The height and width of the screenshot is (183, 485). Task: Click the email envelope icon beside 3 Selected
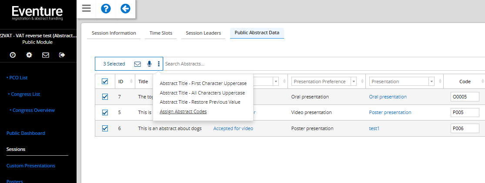tap(137, 64)
